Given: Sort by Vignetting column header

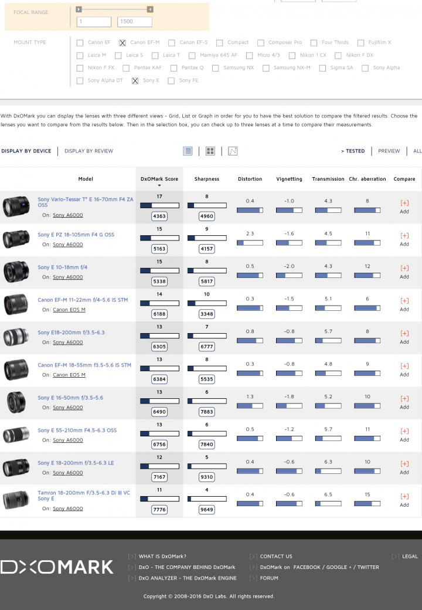Looking at the screenshot, I should tap(289, 179).
